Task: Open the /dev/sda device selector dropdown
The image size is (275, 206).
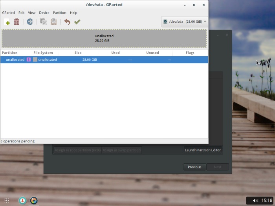Action: click(x=185, y=22)
